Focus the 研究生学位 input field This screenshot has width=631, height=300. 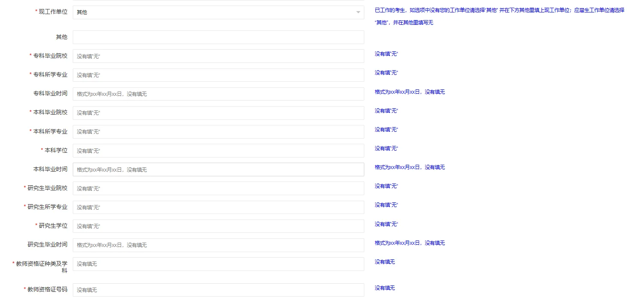click(x=218, y=226)
